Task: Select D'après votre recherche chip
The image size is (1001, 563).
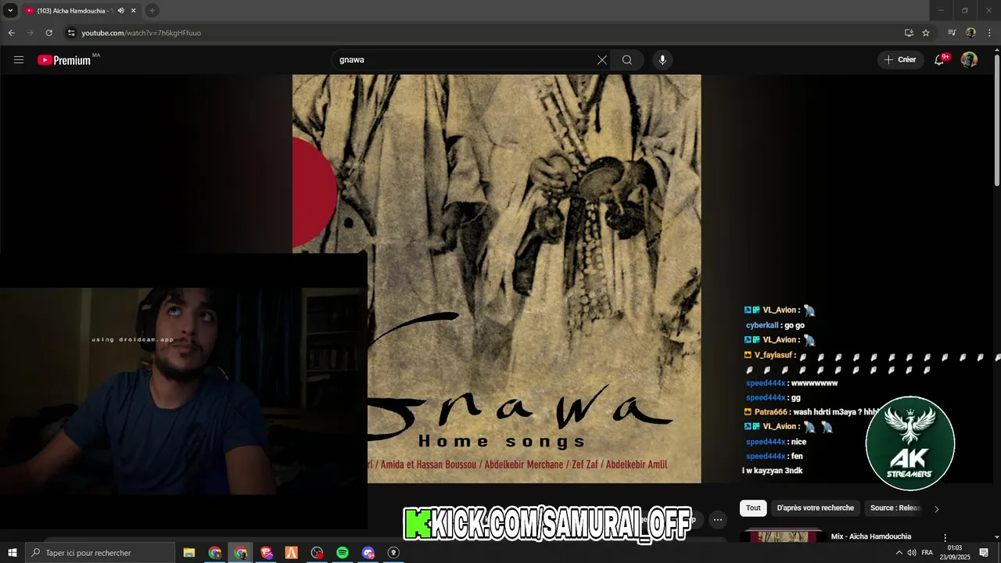Action: [x=816, y=508]
